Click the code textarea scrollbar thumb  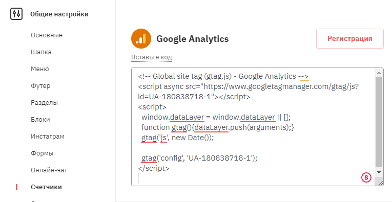[379, 122]
